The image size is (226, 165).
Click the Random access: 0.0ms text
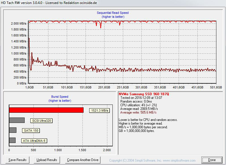tap(136, 101)
